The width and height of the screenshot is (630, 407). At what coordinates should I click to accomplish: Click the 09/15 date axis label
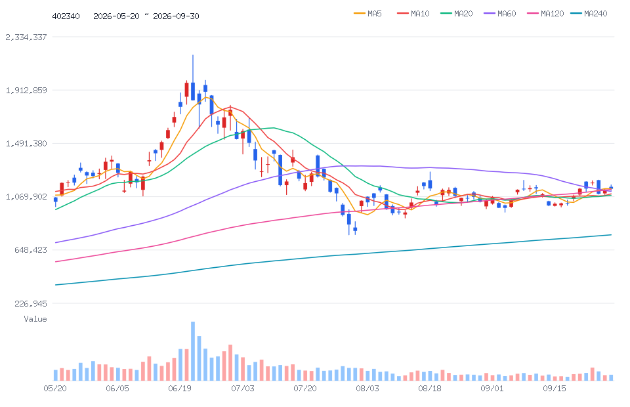click(x=555, y=388)
